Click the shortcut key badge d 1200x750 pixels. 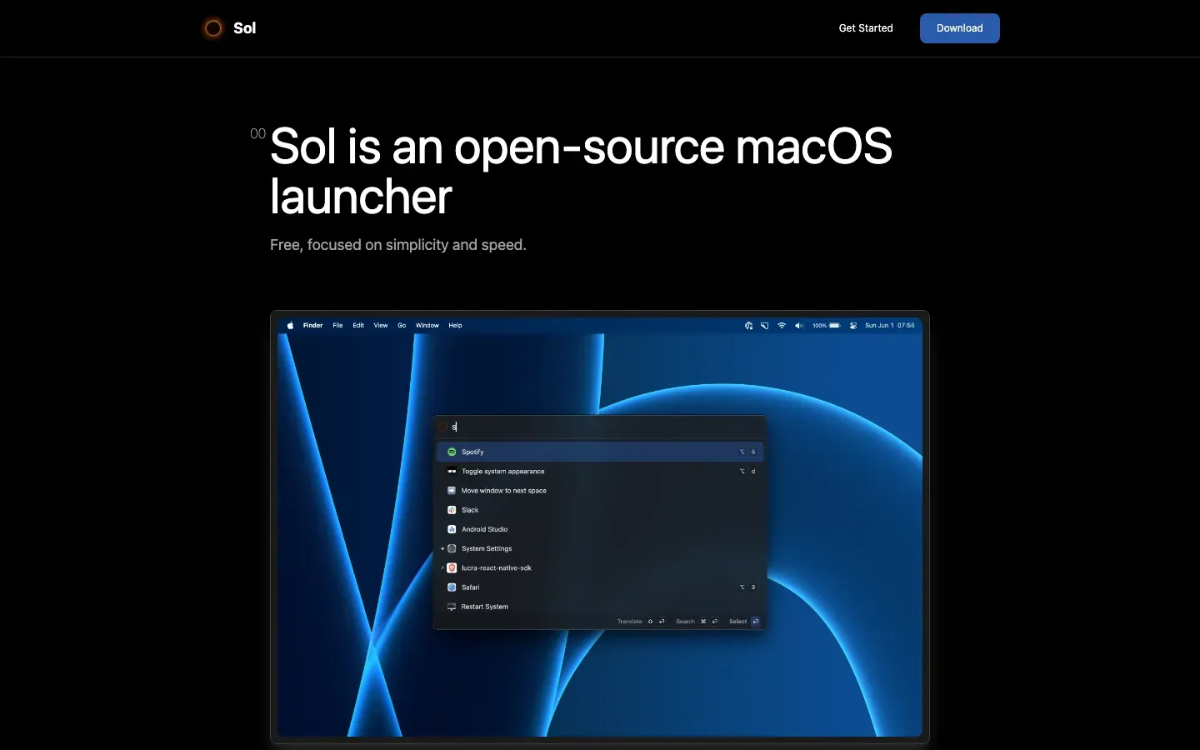tap(753, 472)
